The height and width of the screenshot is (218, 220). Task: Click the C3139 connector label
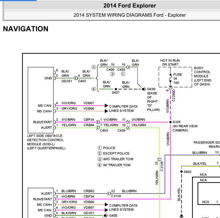tap(116, 196)
